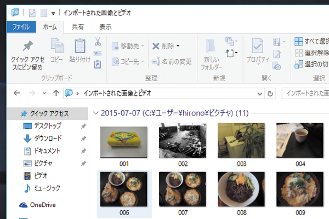Open Properties via the checkmark icon

click(x=257, y=46)
